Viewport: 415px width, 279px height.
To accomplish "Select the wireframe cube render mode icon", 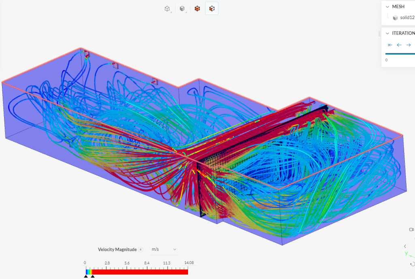I will (167, 9).
